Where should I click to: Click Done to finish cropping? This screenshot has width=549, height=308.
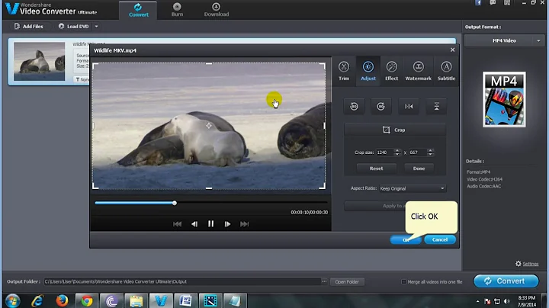pyautogui.click(x=419, y=168)
